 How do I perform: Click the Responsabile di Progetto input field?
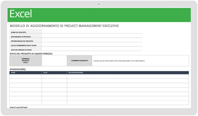[92, 37]
